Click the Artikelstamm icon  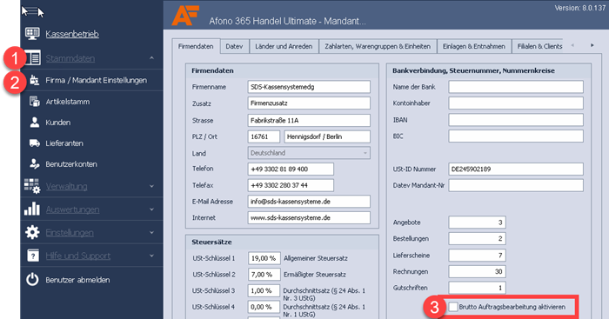(x=35, y=102)
